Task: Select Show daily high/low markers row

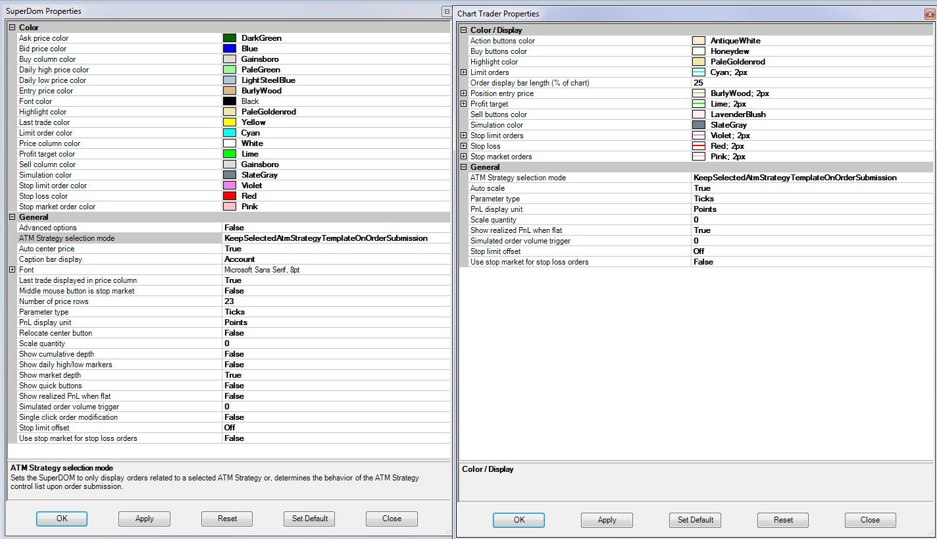Action: pos(233,365)
